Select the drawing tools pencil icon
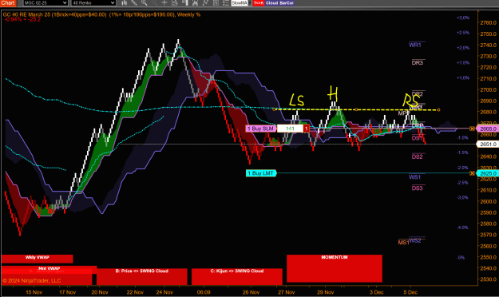This screenshot has height=297, width=499. (134, 3)
